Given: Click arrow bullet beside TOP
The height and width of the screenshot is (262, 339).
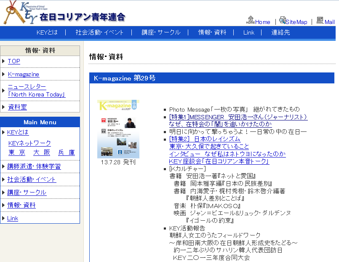Looking at the screenshot, I should pyautogui.click(x=3, y=61).
